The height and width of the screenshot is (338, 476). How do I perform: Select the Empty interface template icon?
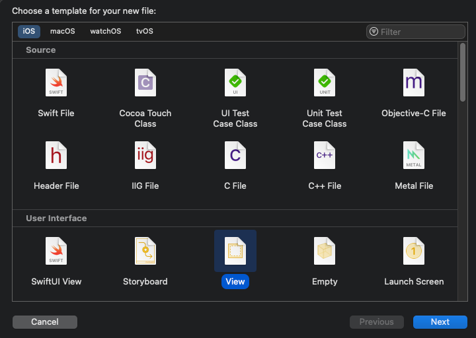tap(325, 251)
